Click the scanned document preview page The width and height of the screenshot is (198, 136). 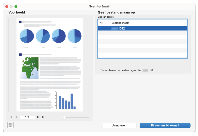coord(50,65)
